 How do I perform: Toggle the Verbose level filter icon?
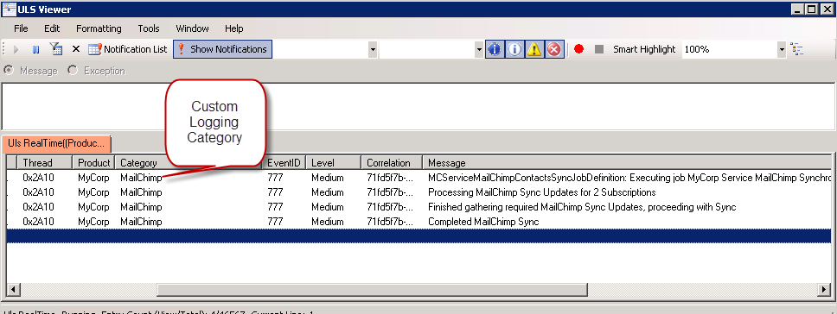[x=495, y=49]
